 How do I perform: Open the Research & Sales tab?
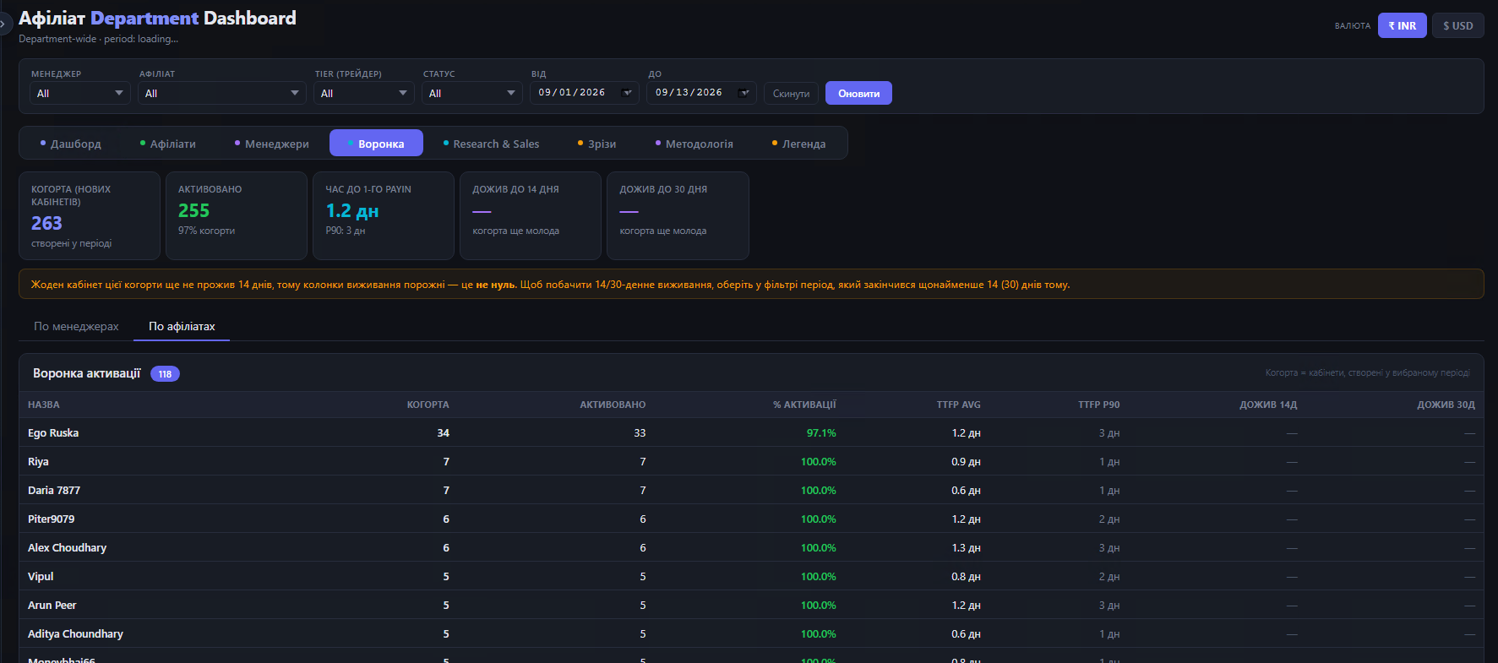[x=491, y=144]
